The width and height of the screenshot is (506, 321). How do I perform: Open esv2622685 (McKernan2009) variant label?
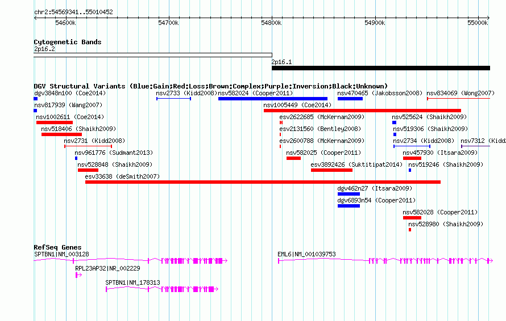pyautogui.click(x=322, y=117)
